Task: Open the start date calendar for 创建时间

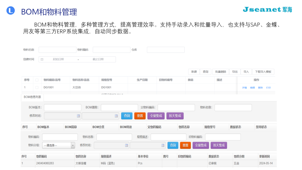Action: pos(42,59)
